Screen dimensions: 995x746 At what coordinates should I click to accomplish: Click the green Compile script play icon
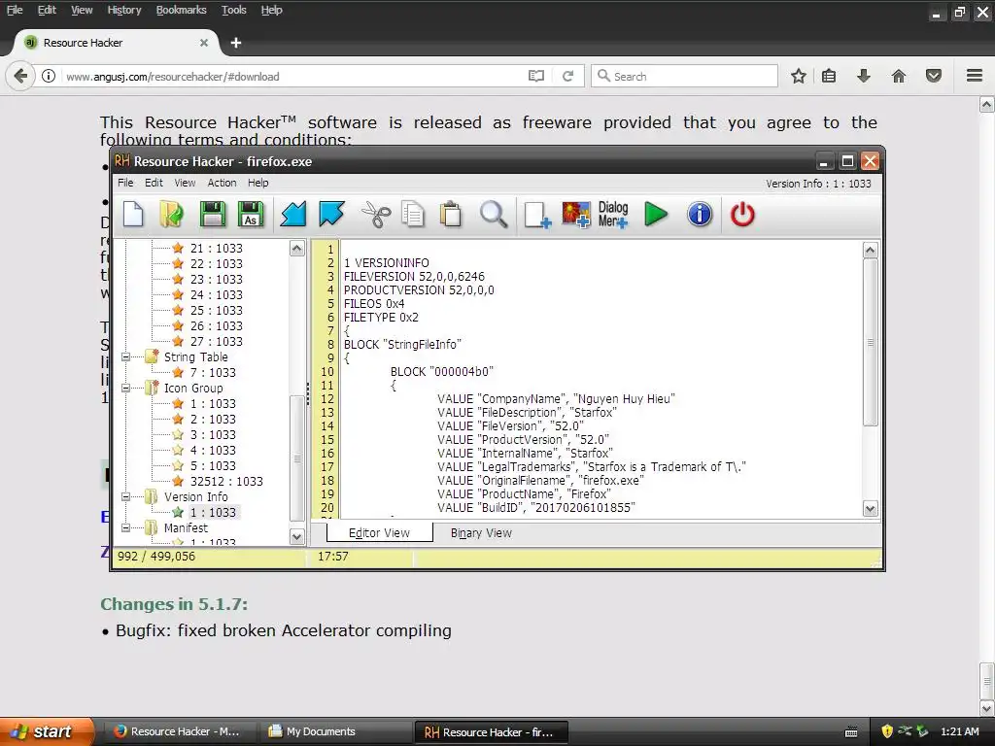(x=656, y=215)
